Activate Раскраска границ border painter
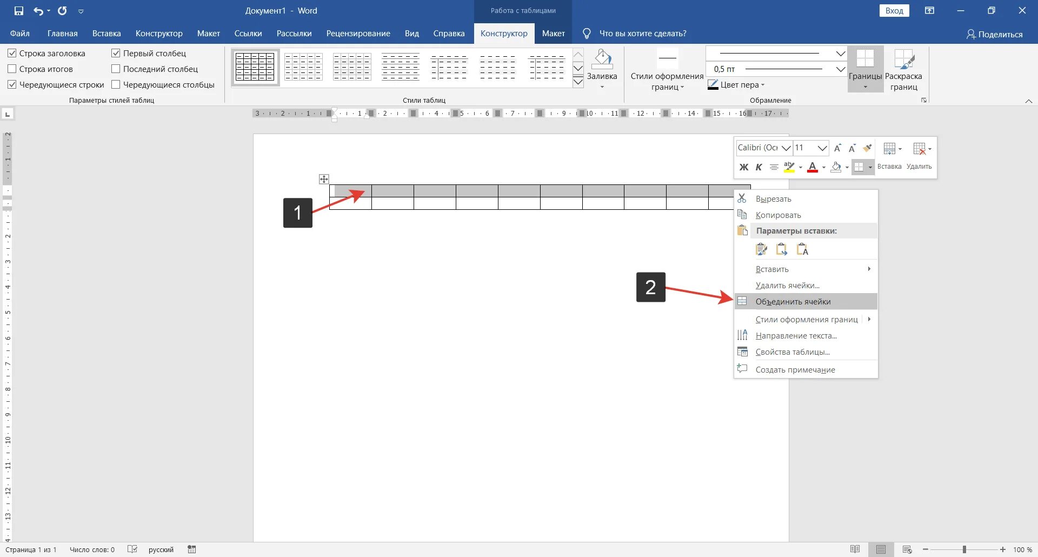The height and width of the screenshot is (557, 1038). point(903,70)
